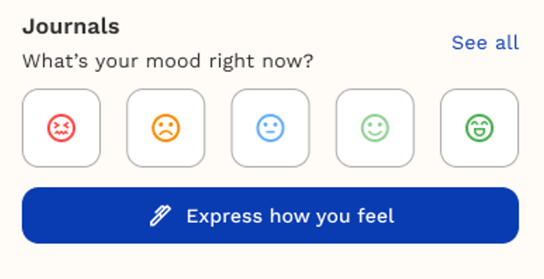Tap the angry red emoji mood option
Image resolution: width=544 pixels, height=279 pixels.
(61, 128)
